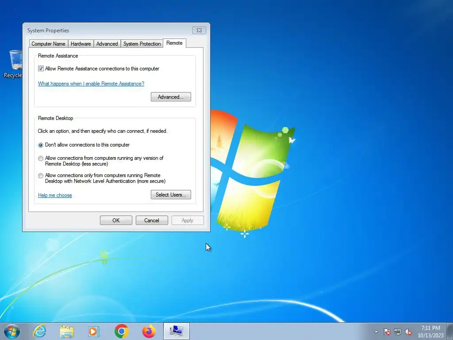
Task: Switch to the System Protection tab
Action: coord(142,44)
